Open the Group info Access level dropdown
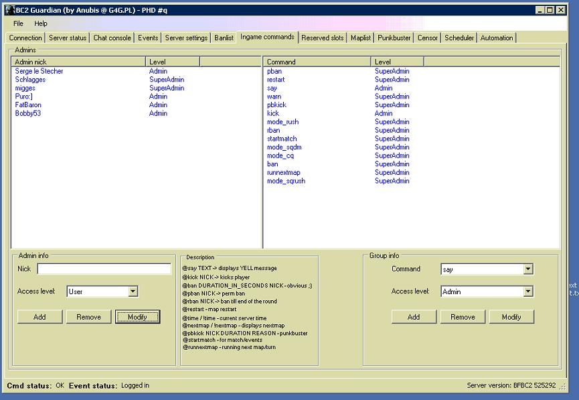This screenshot has height=400, width=579. (x=528, y=291)
